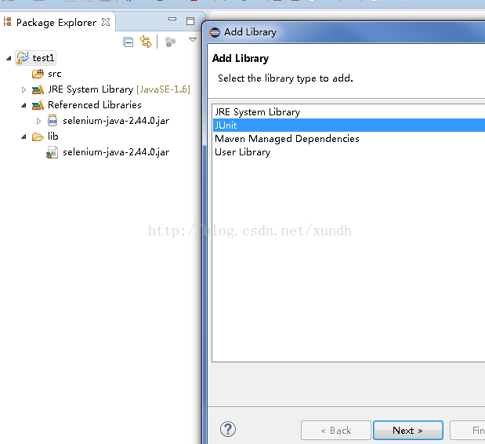Click the JRE System Library tree icon
Image resolution: width=485 pixels, height=444 pixels.
pyautogui.click(x=38, y=89)
